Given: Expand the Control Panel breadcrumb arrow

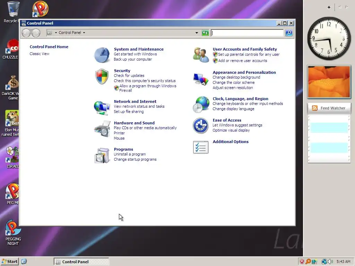Looking at the screenshot, I should tap(84, 33).
